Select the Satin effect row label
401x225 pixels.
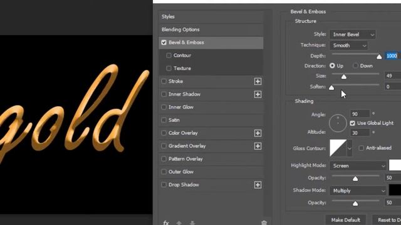coord(174,120)
